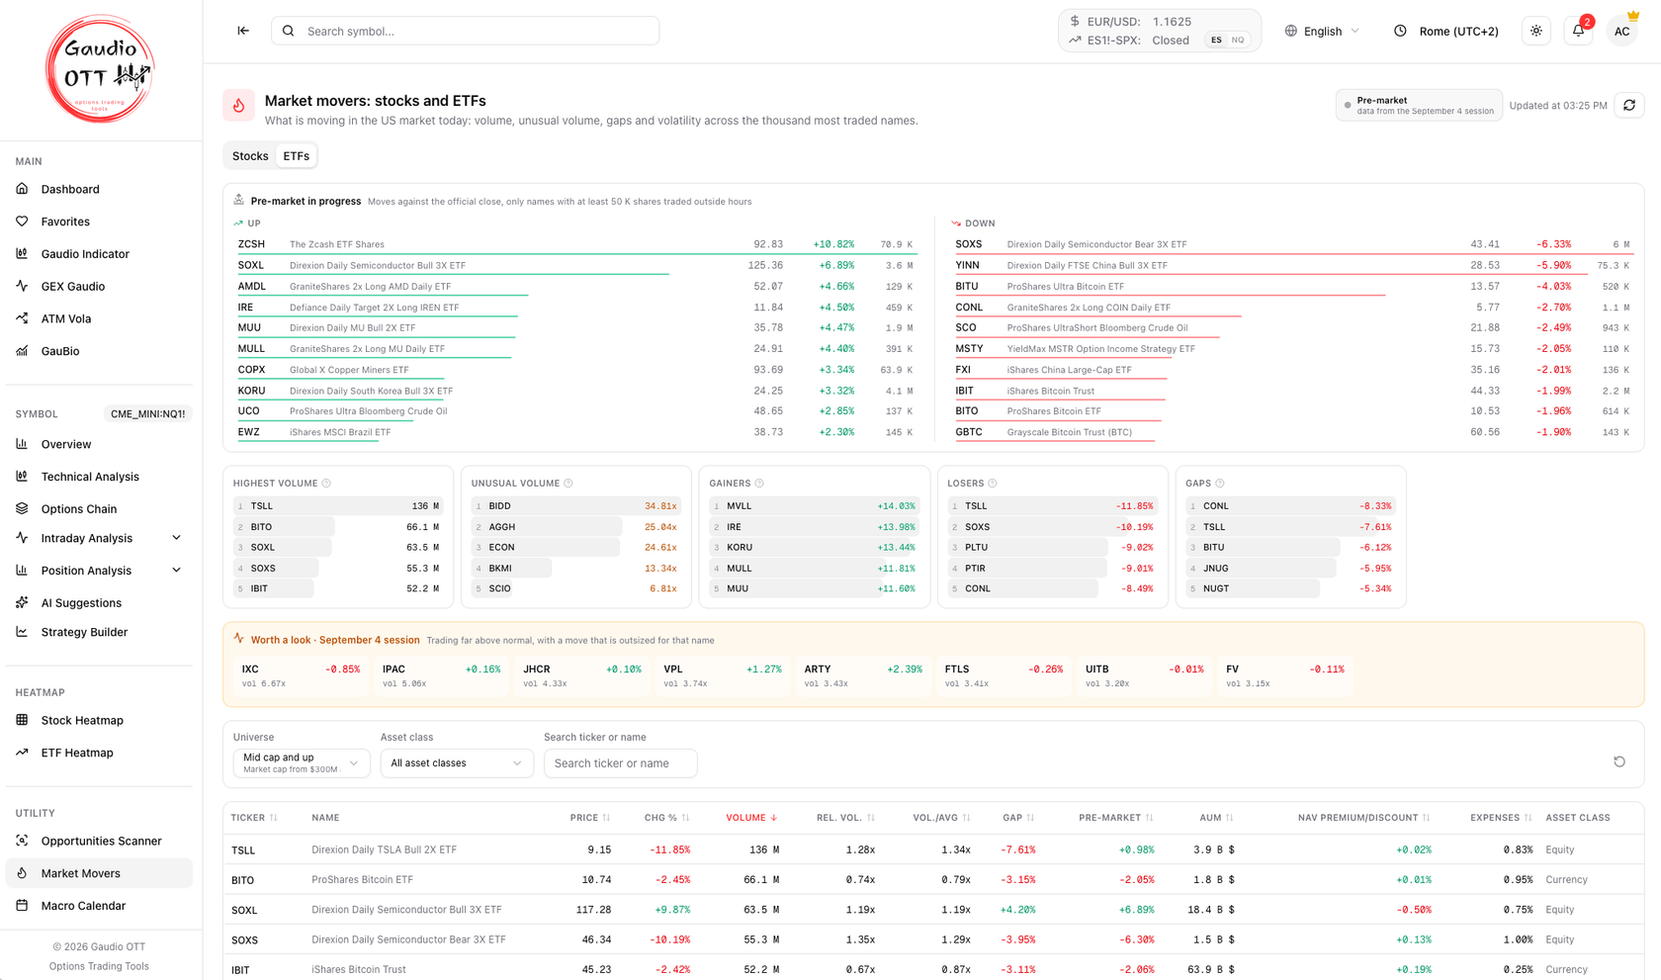Image resolution: width=1661 pixels, height=980 pixels.
Task: Click info icon next to Gainers
Action: click(x=759, y=484)
